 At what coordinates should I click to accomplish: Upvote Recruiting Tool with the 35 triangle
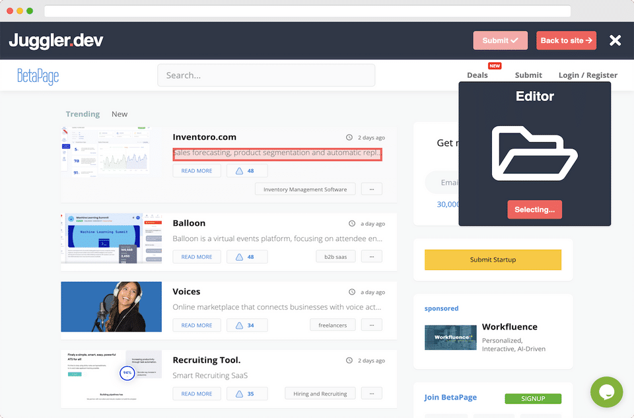(x=246, y=394)
